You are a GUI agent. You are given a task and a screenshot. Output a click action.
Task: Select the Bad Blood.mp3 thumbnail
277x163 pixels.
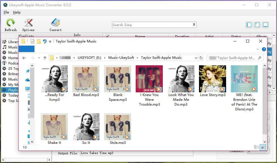point(86,79)
